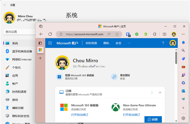This screenshot has width=190, height=124.
Task: Switch to the 隐私 tab
Action: (x=106, y=43)
